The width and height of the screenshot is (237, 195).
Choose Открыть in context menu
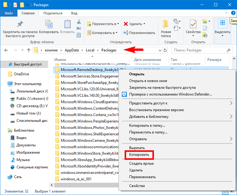[137, 74]
